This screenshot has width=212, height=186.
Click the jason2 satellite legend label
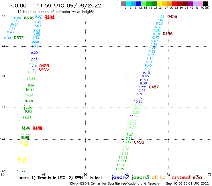pyautogui.click(x=120, y=178)
